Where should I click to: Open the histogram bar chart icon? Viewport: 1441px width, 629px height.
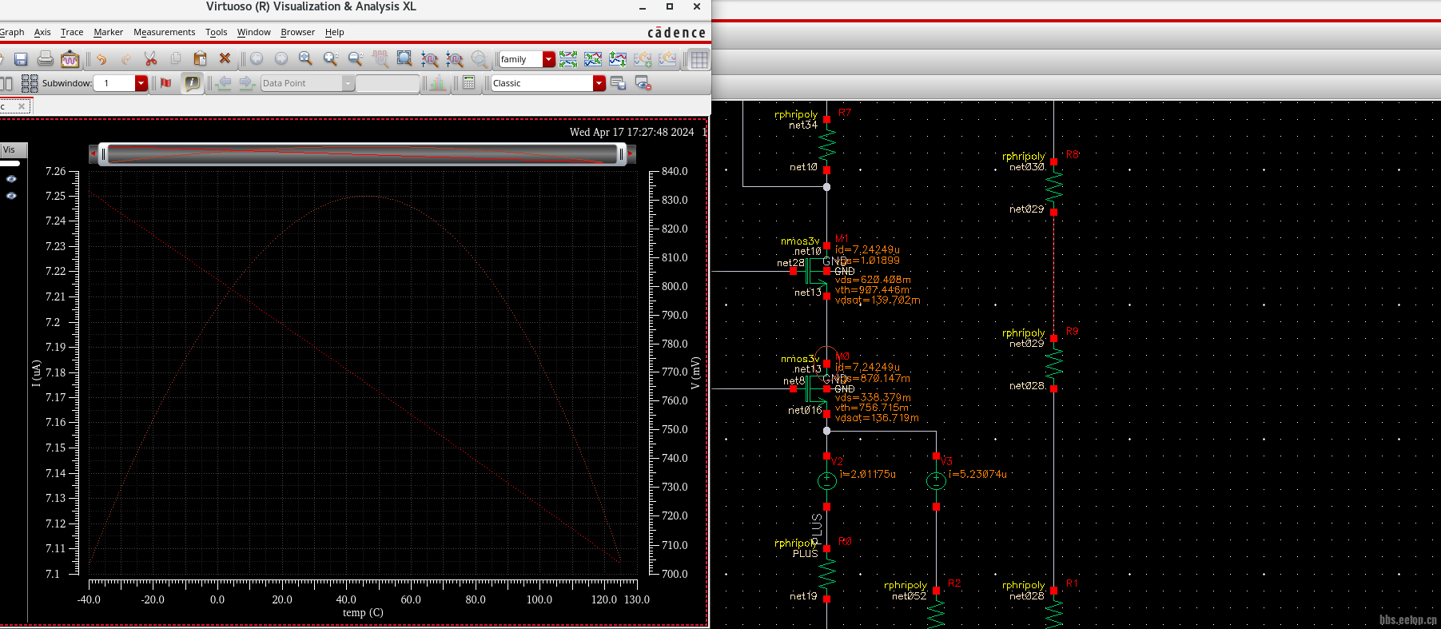tap(437, 83)
